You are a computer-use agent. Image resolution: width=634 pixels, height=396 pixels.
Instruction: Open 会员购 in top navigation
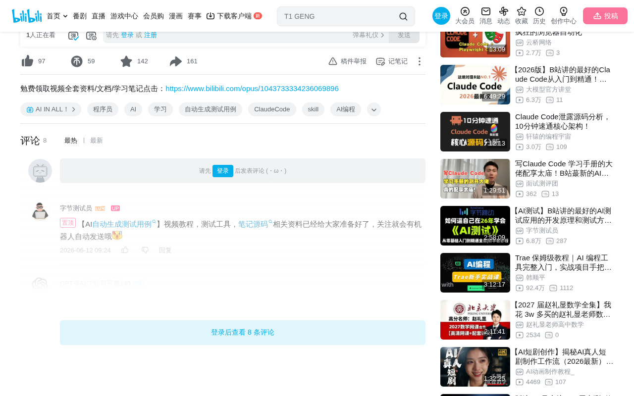coord(154,16)
